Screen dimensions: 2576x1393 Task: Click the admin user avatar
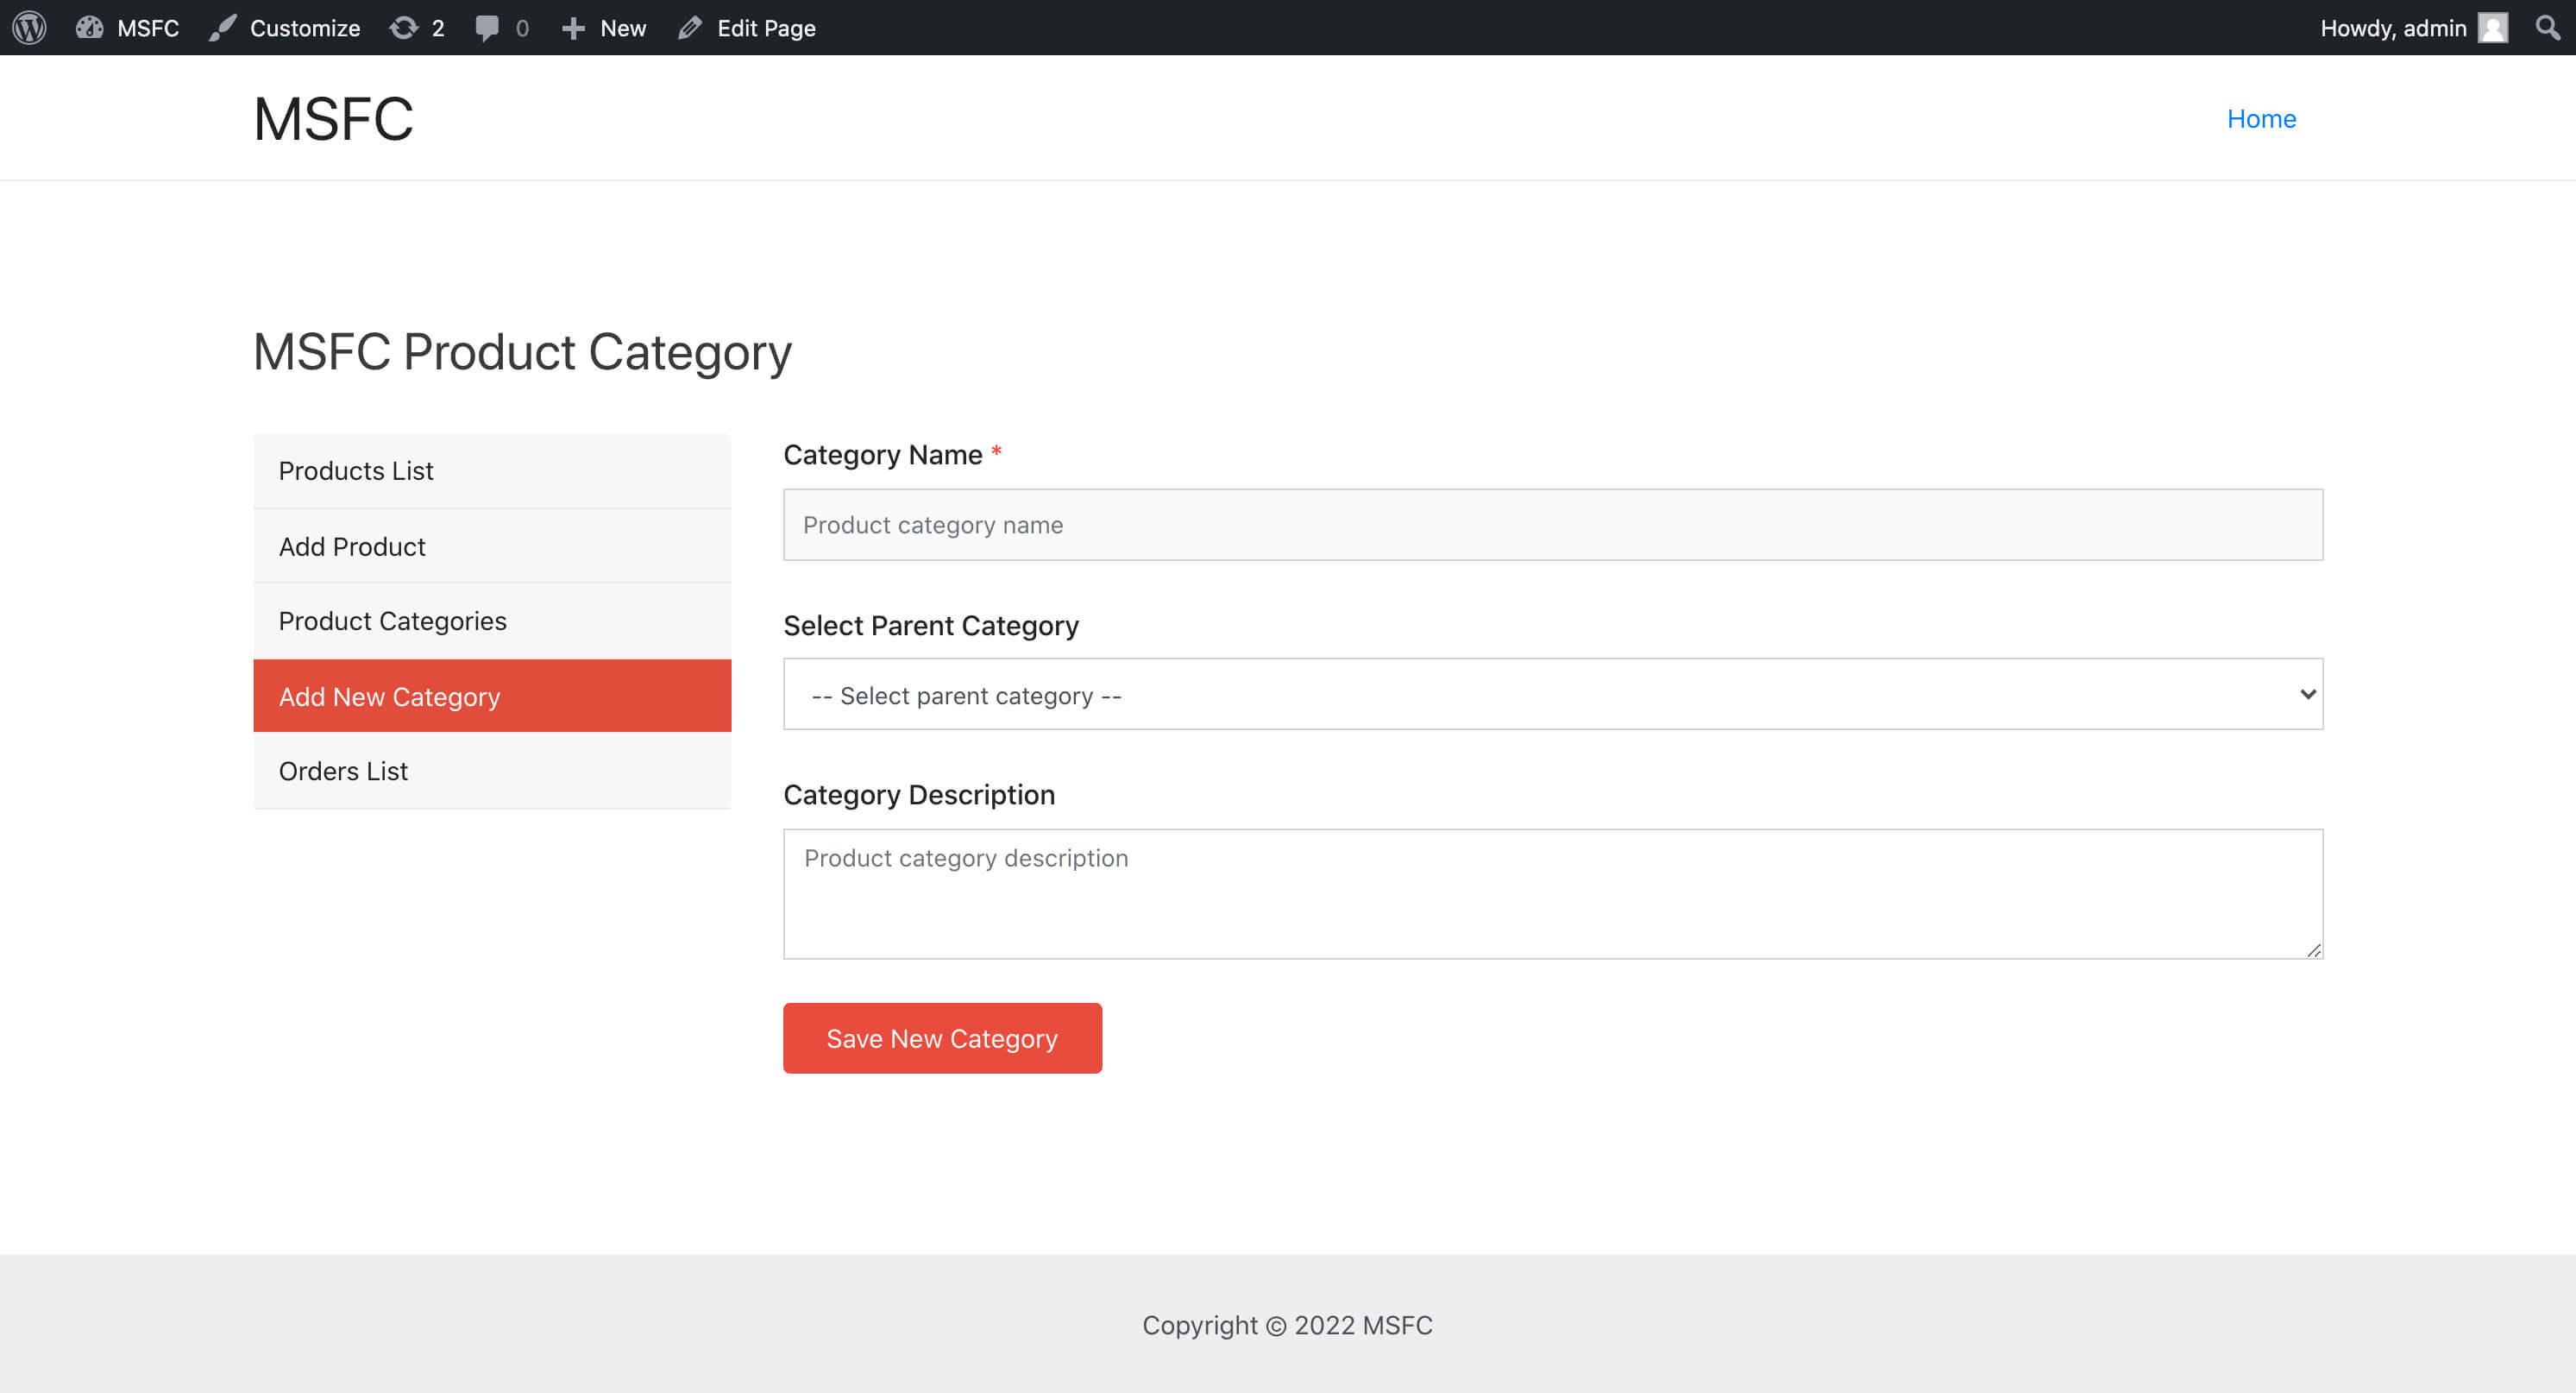[2493, 27]
